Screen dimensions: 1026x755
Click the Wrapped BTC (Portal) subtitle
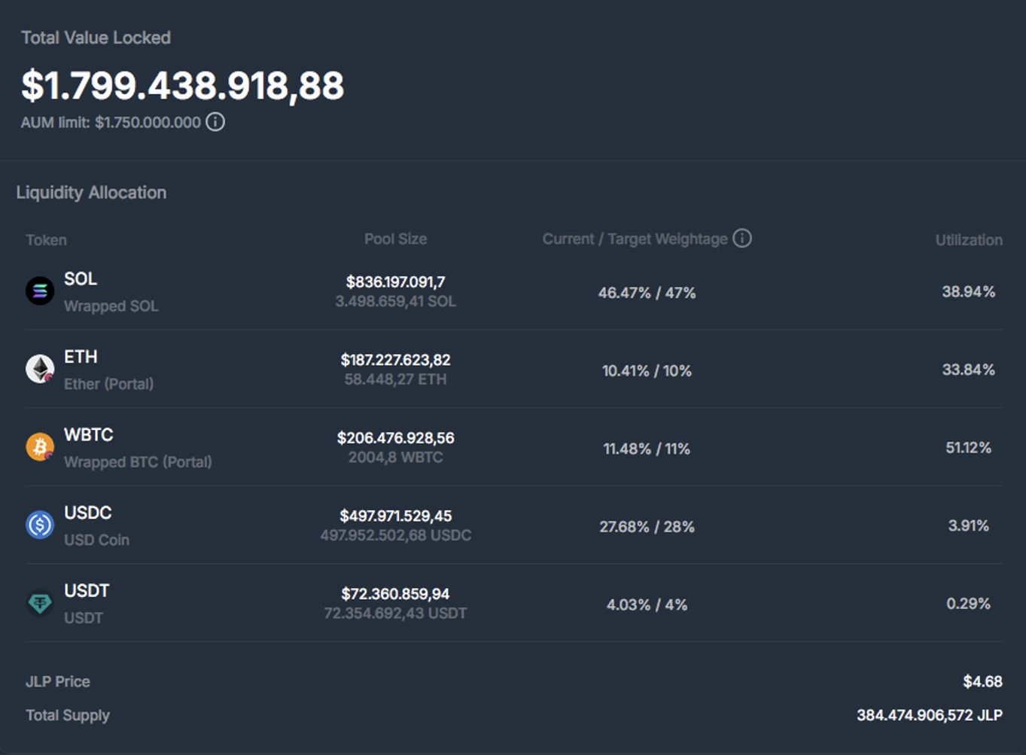coord(138,462)
